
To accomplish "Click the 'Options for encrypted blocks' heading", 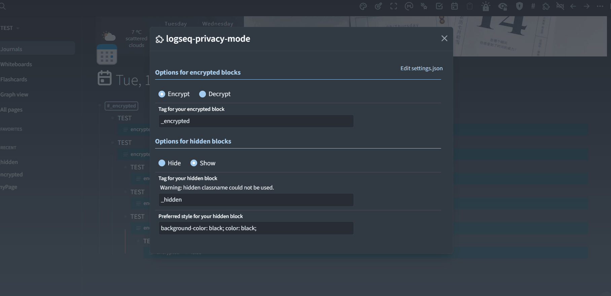I will [x=198, y=72].
